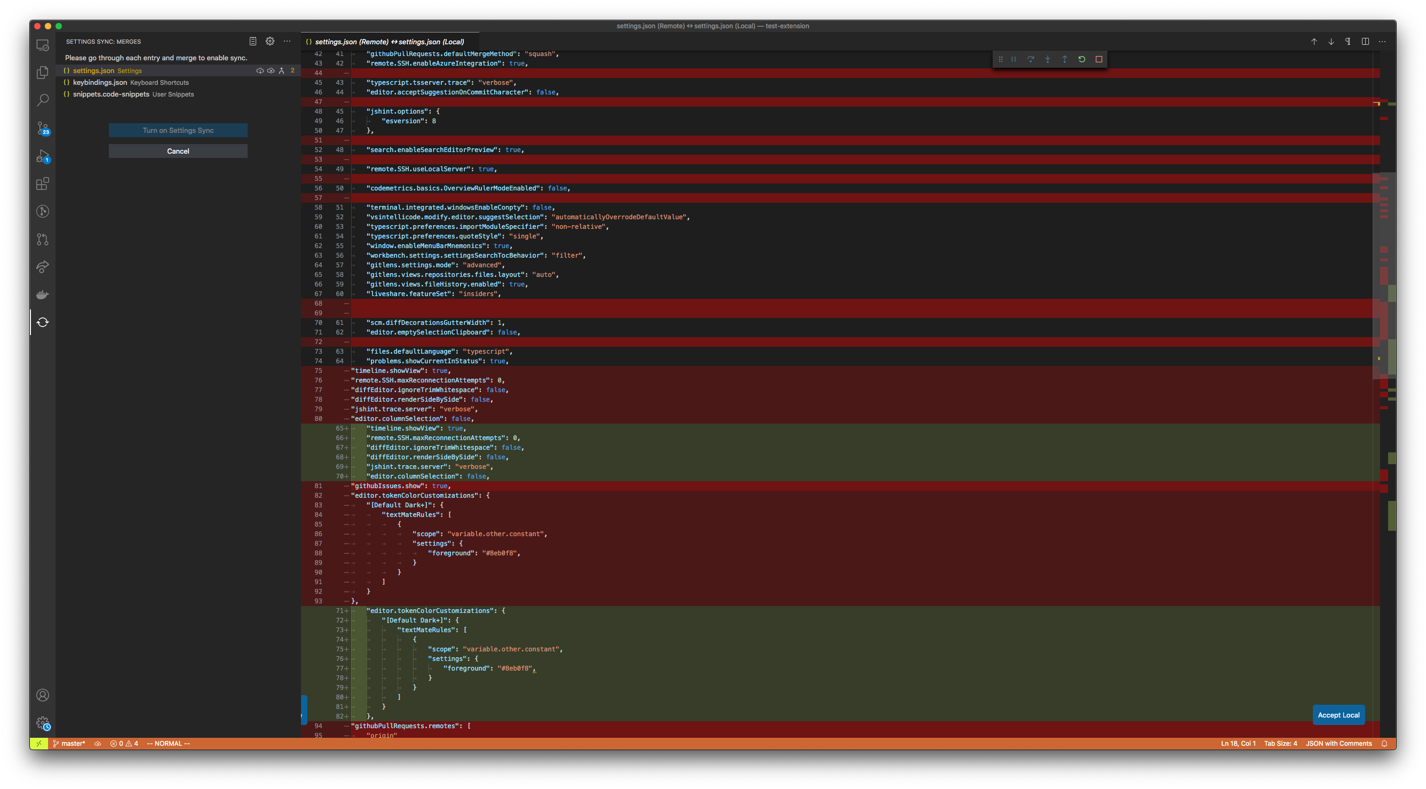
Task: Pause syncing via the pause icon
Action: coord(1013,59)
